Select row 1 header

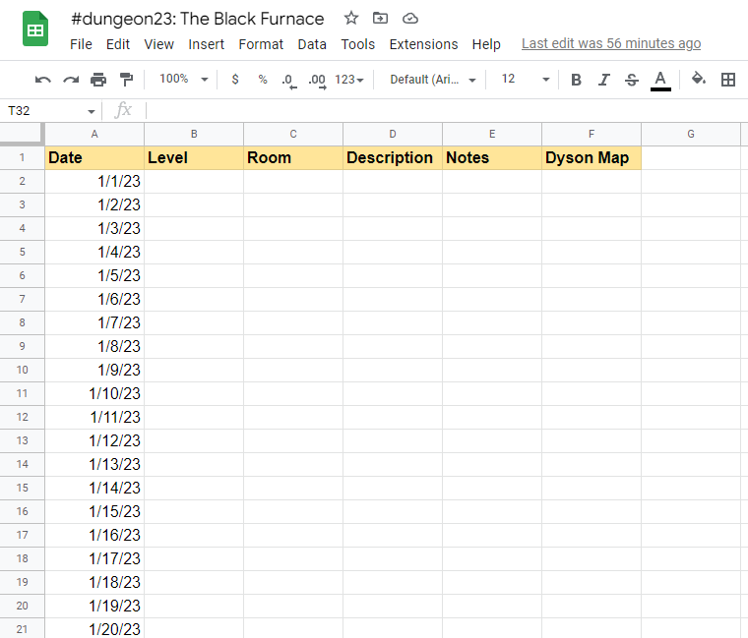click(23, 157)
